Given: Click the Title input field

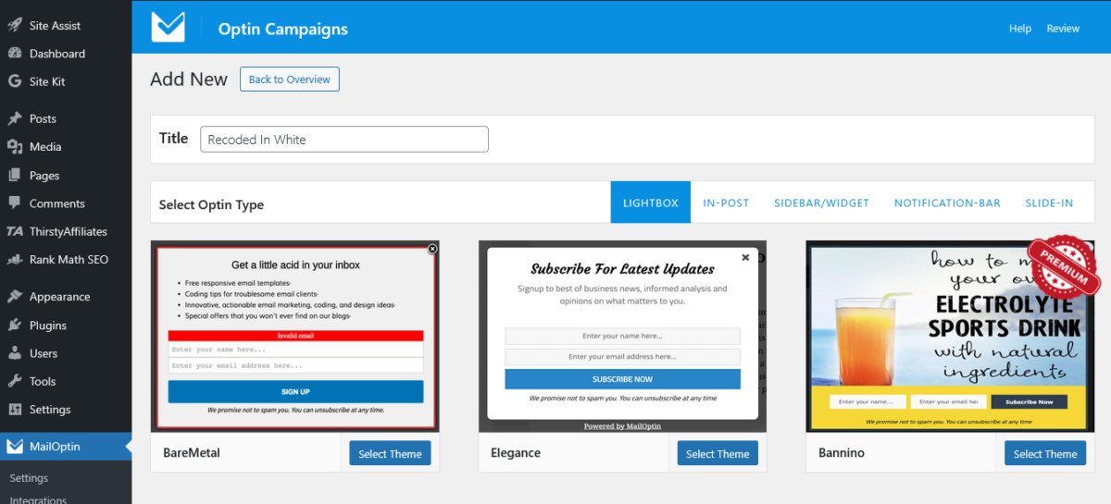Looking at the screenshot, I should tap(343, 140).
